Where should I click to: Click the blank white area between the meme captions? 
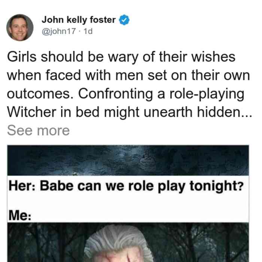[128, 201]
